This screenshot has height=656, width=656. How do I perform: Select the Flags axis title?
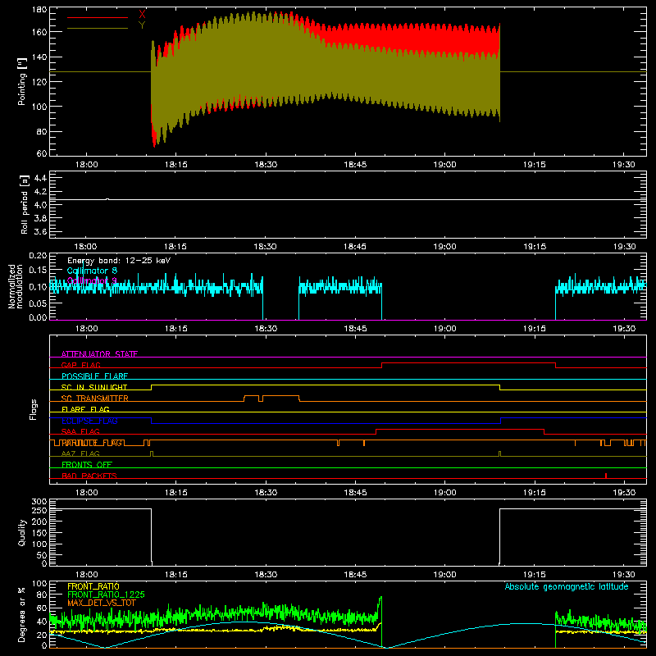pyautogui.click(x=33, y=409)
